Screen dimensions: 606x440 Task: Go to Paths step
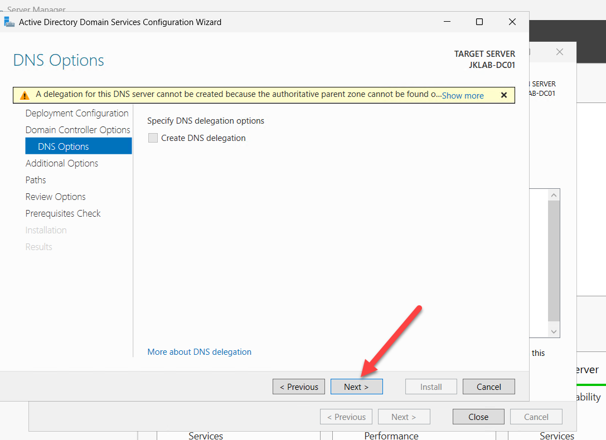(36, 180)
